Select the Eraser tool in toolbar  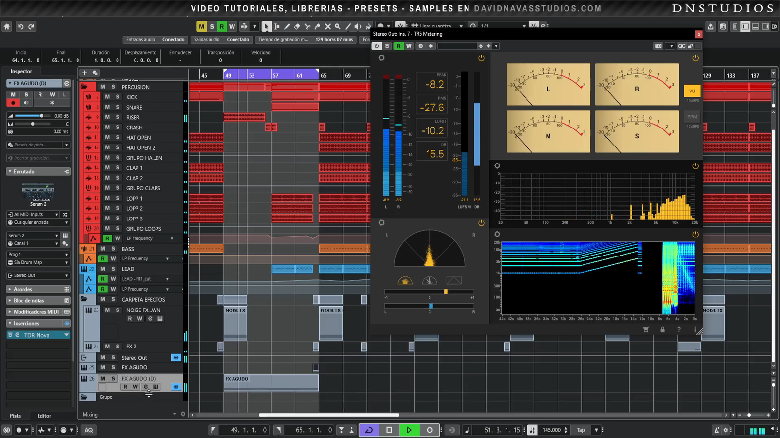[x=297, y=27]
